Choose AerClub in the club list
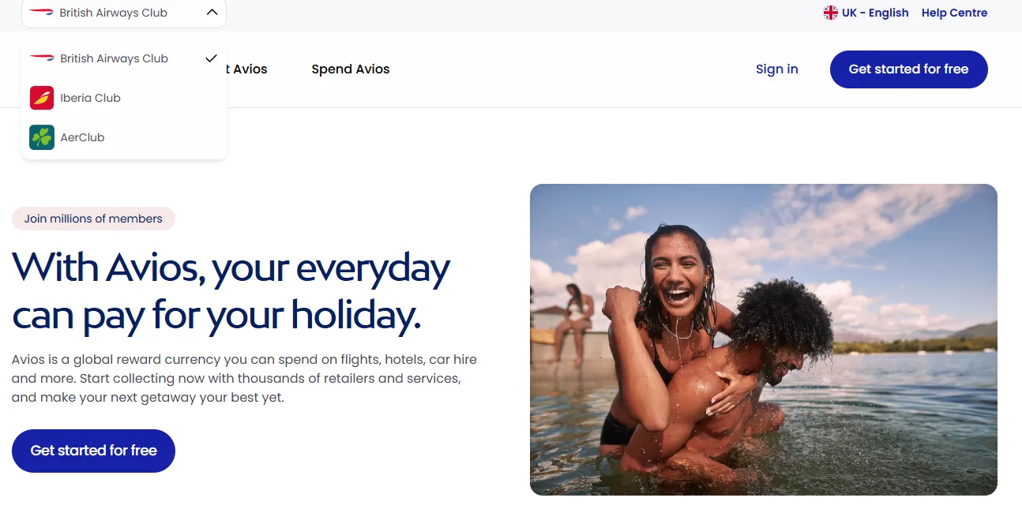 (124, 137)
